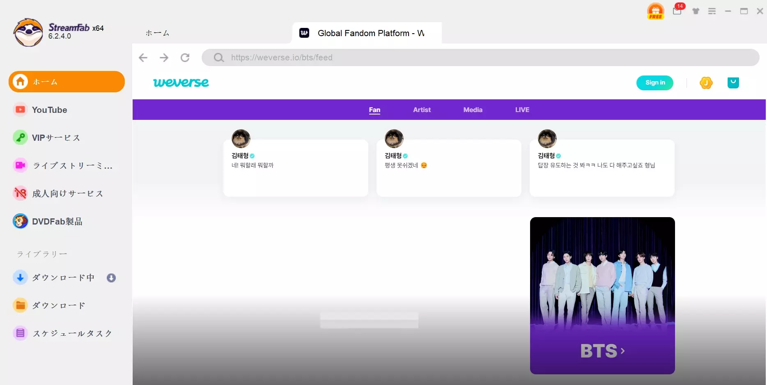
Task: Open the post '평생 못쉬겠네'
Action: [x=449, y=168]
